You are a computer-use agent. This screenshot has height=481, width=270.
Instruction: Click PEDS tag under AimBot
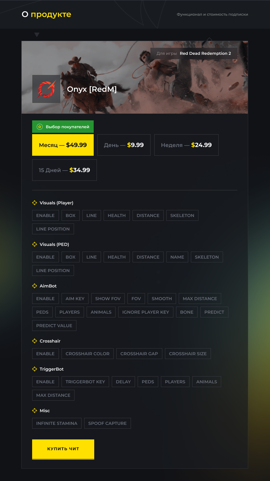(x=42, y=312)
